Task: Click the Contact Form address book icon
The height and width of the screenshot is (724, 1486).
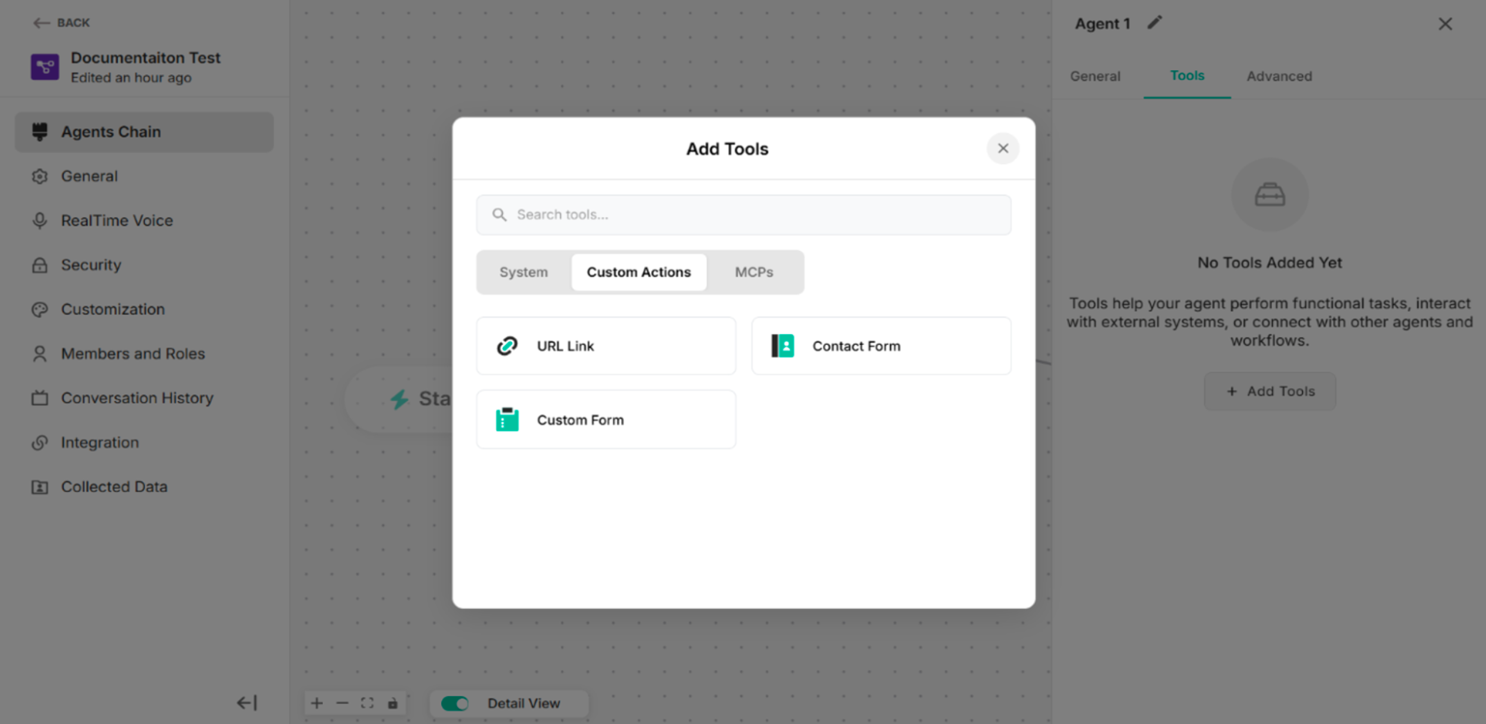Action: (783, 346)
